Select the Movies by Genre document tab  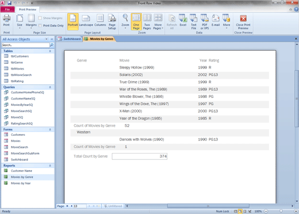tap(99, 39)
